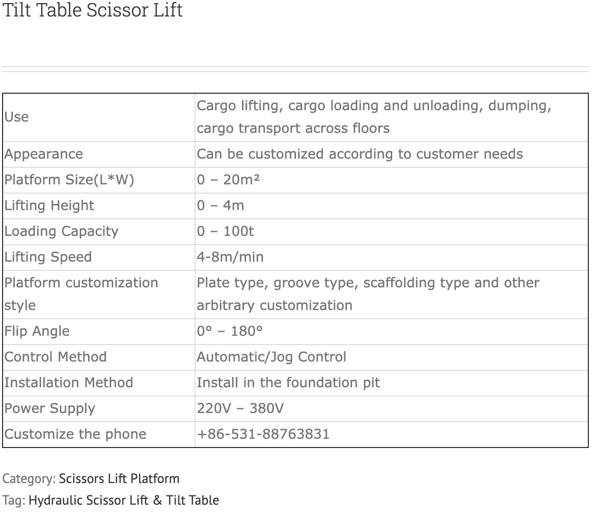Click the Lifting Speed 4-8m/min value
The image size is (594, 516).
coord(230,257)
